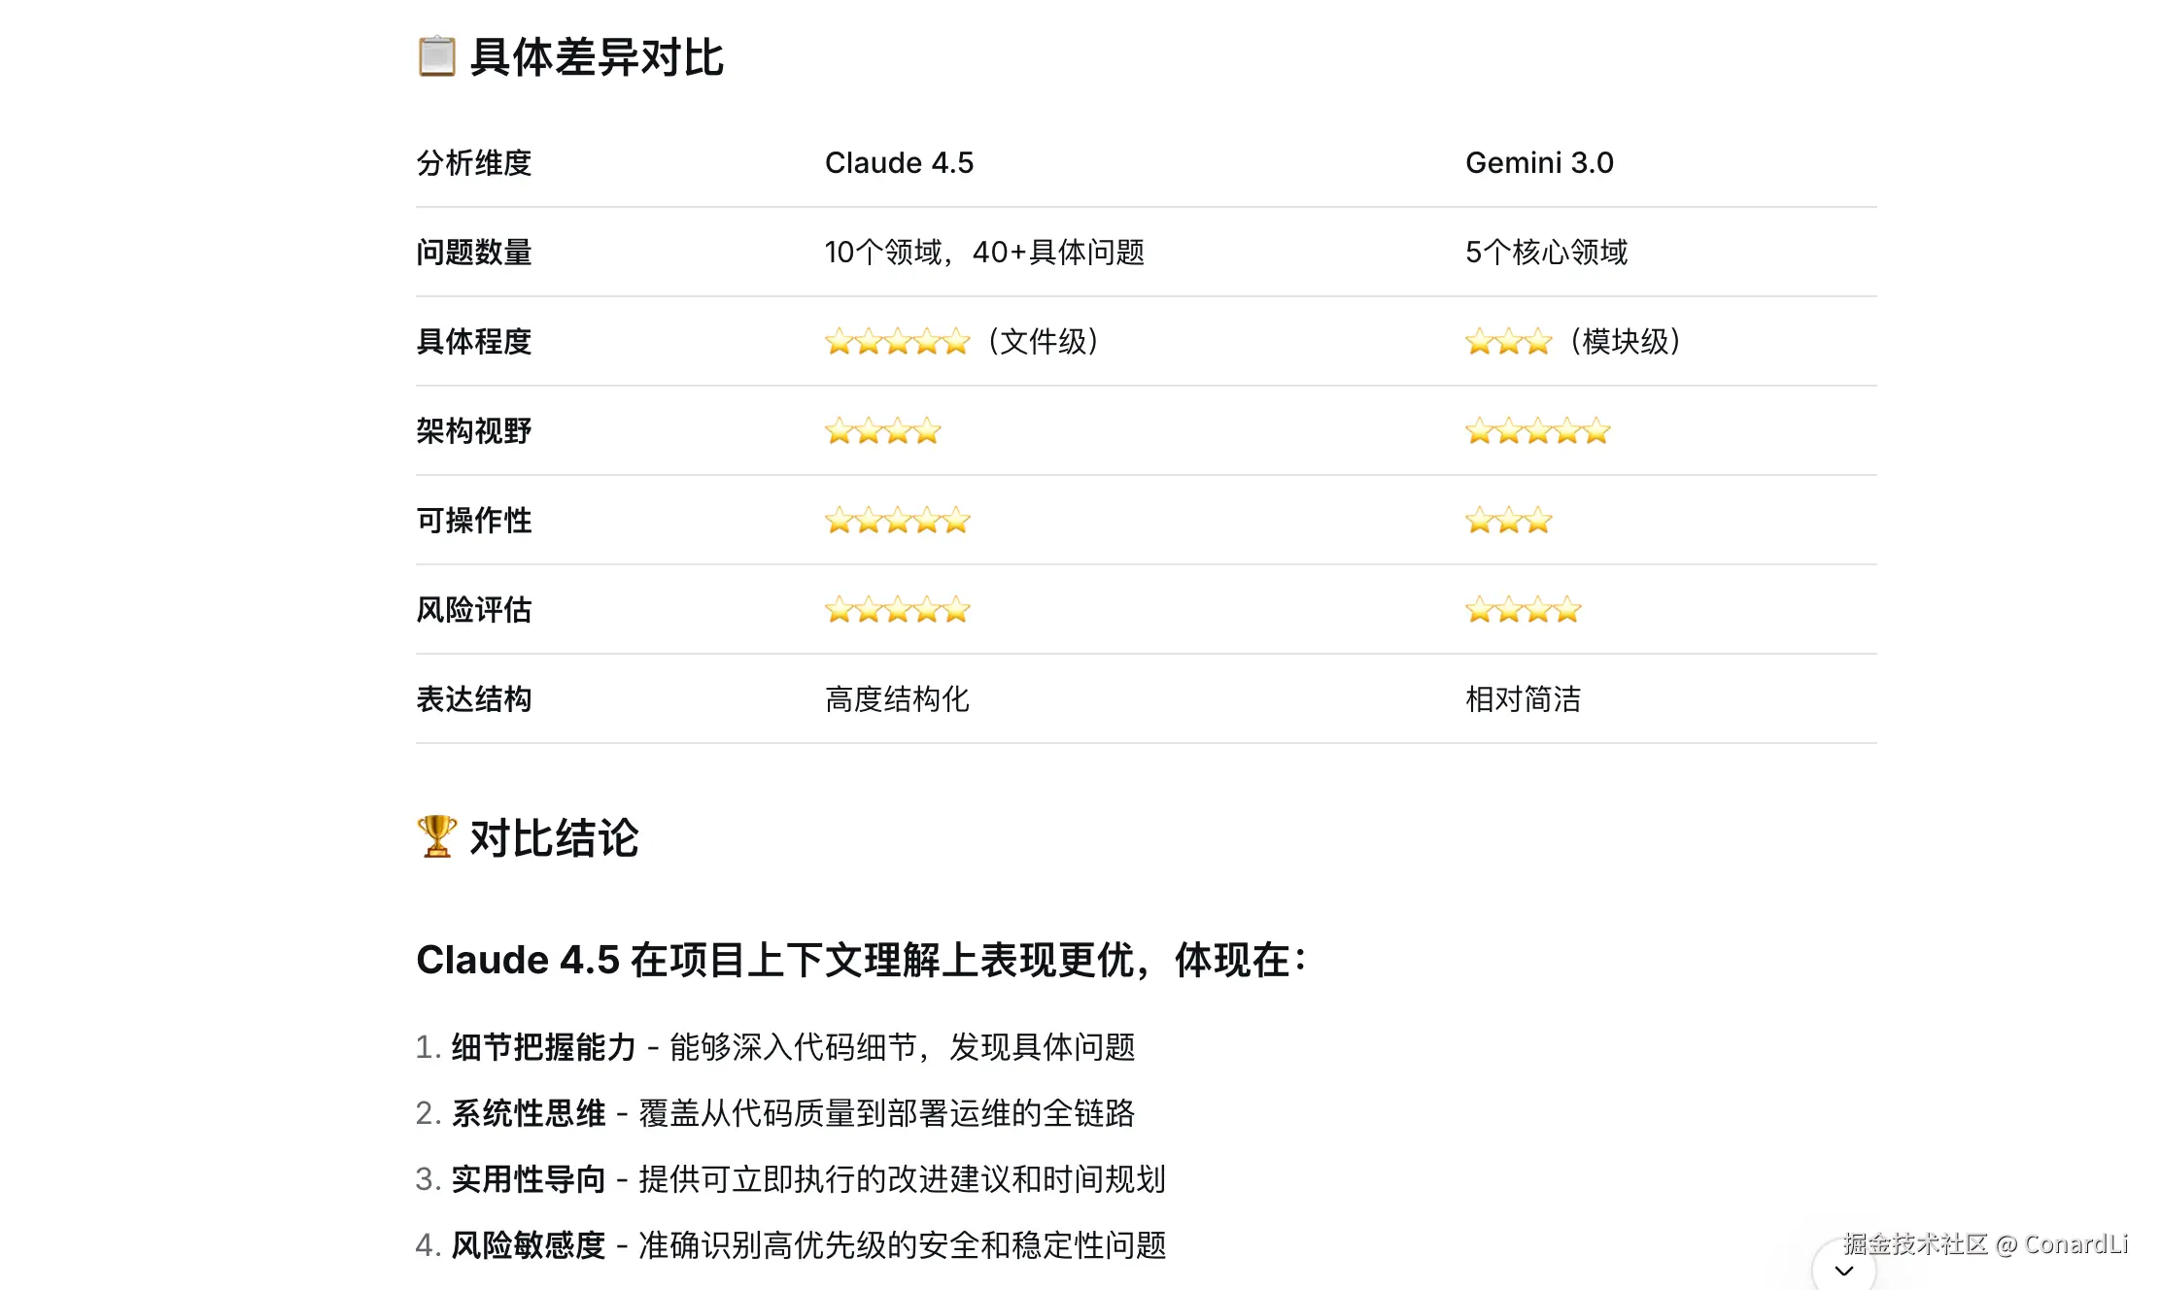Click Gemini's three-star rating in 具体程度 row
The width and height of the screenshot is (2161, 1290).
[x=1508, y=342]
